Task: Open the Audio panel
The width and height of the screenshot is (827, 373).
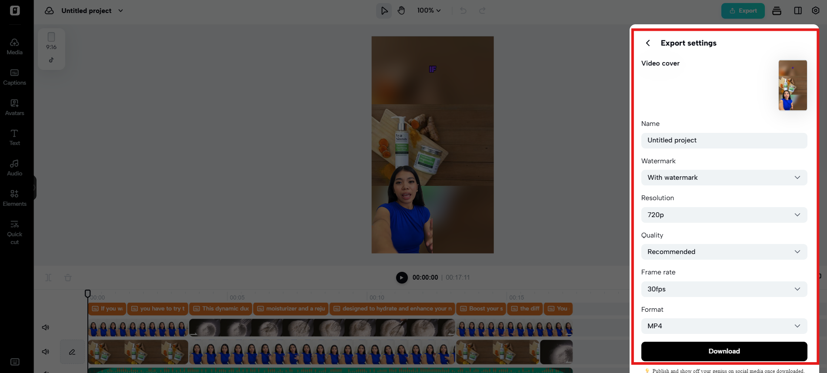Action: click(14, 168)
